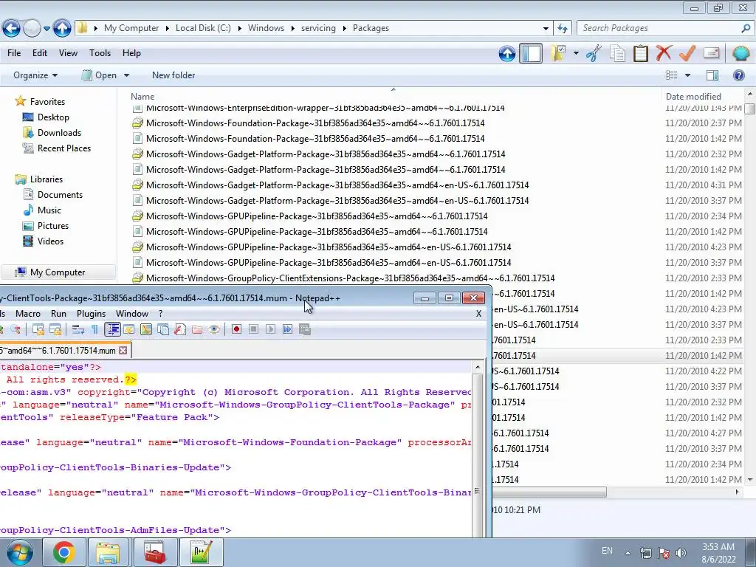Click the Up arrow next to address bar

click(62, 29)
